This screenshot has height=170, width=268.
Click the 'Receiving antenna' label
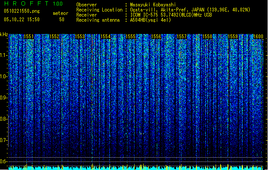tap(98, 20)
